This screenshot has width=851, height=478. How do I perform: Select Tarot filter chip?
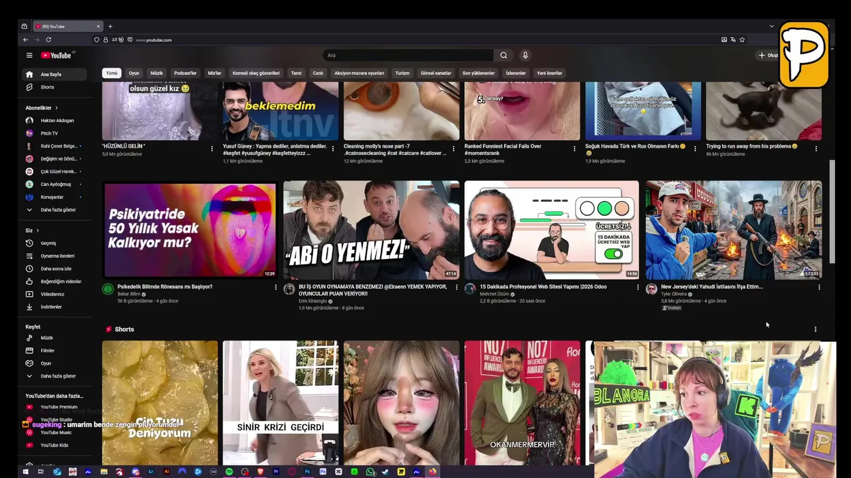(x=297, y=73)
